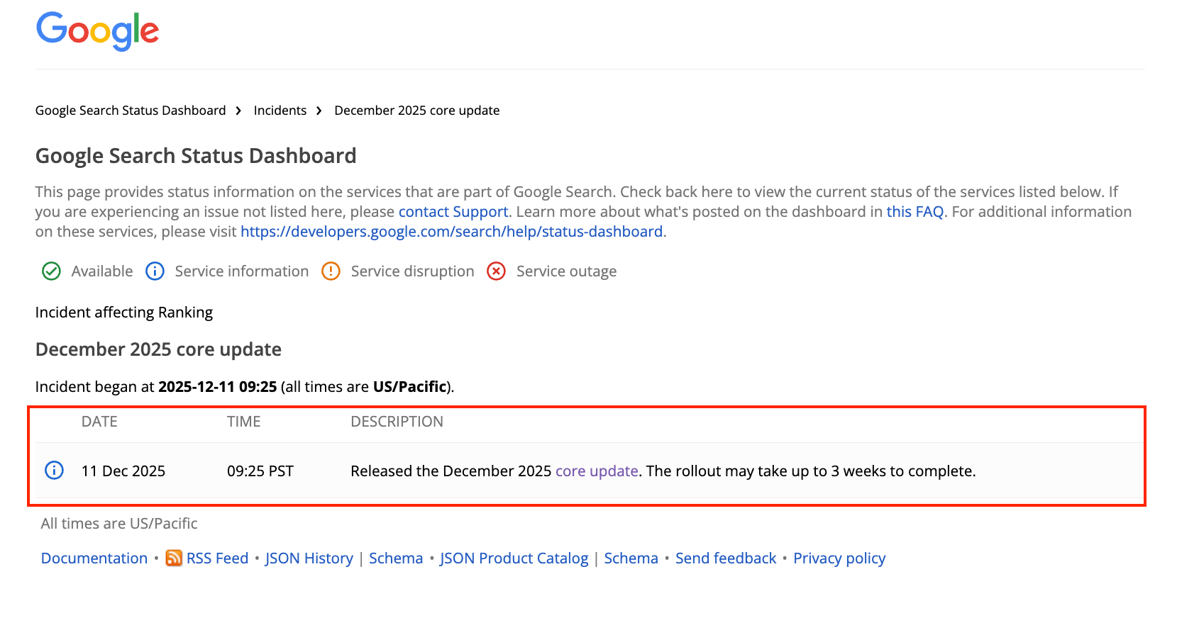1199x635 pixels.
Task: Select December 2025 core update breadcrumb
Action: tap(417, 111)
